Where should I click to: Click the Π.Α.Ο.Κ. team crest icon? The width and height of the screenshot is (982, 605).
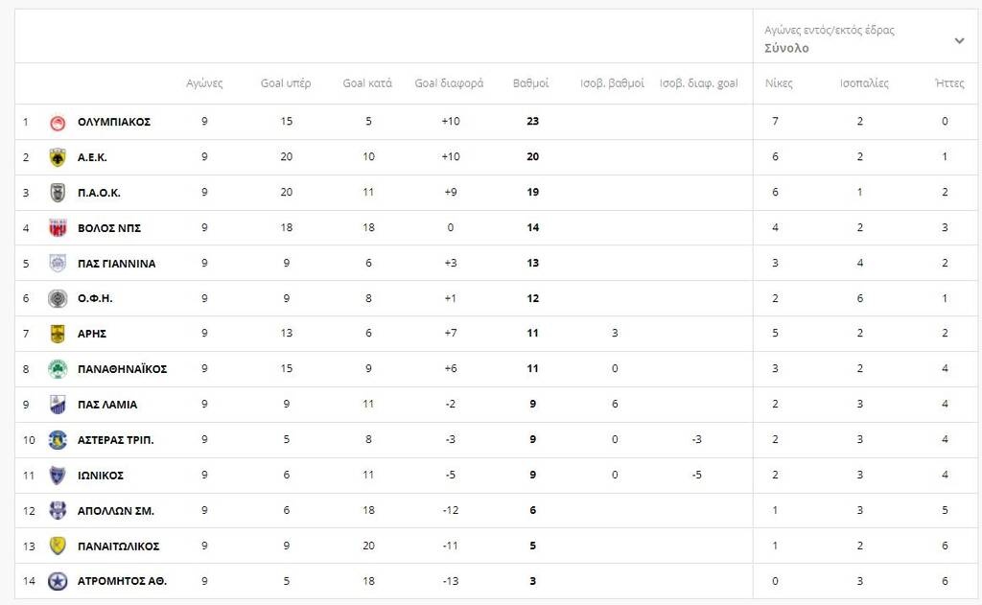(x=58, y=193)
